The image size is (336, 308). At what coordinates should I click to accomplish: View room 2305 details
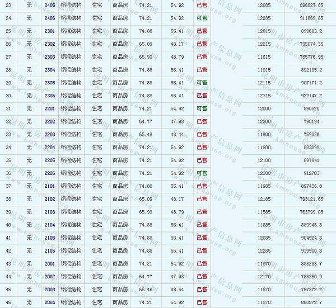[x=50, y=83]
